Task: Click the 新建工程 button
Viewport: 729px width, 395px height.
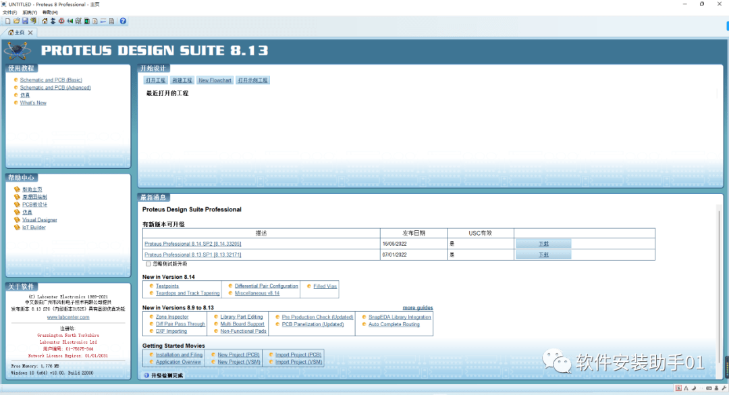Action: click(x=182, y=80)
